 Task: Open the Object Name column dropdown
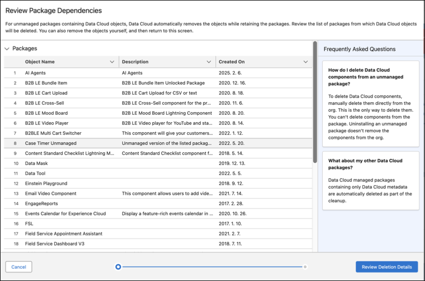112,62
